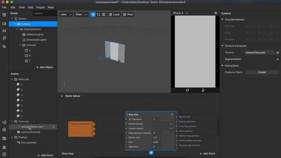Select the move manipulator tool
Viewport: 281px width, 158px height.
click(x=93, y=14)
